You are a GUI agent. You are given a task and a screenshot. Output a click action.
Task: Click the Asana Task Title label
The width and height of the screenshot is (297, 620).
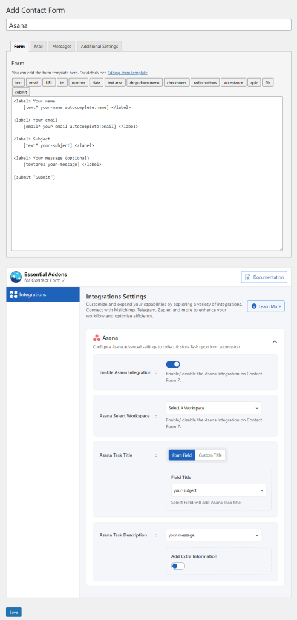(116, 455)
